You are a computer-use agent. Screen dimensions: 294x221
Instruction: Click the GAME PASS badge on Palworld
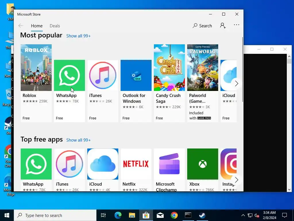pyautogui.click(x=204, y=118)
